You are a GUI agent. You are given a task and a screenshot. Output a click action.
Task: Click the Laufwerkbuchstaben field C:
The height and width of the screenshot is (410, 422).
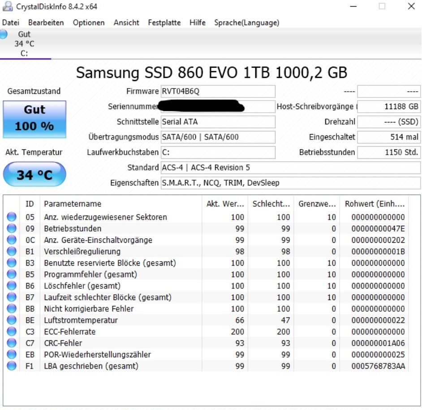pyautogui.click(x=218, y=152)
